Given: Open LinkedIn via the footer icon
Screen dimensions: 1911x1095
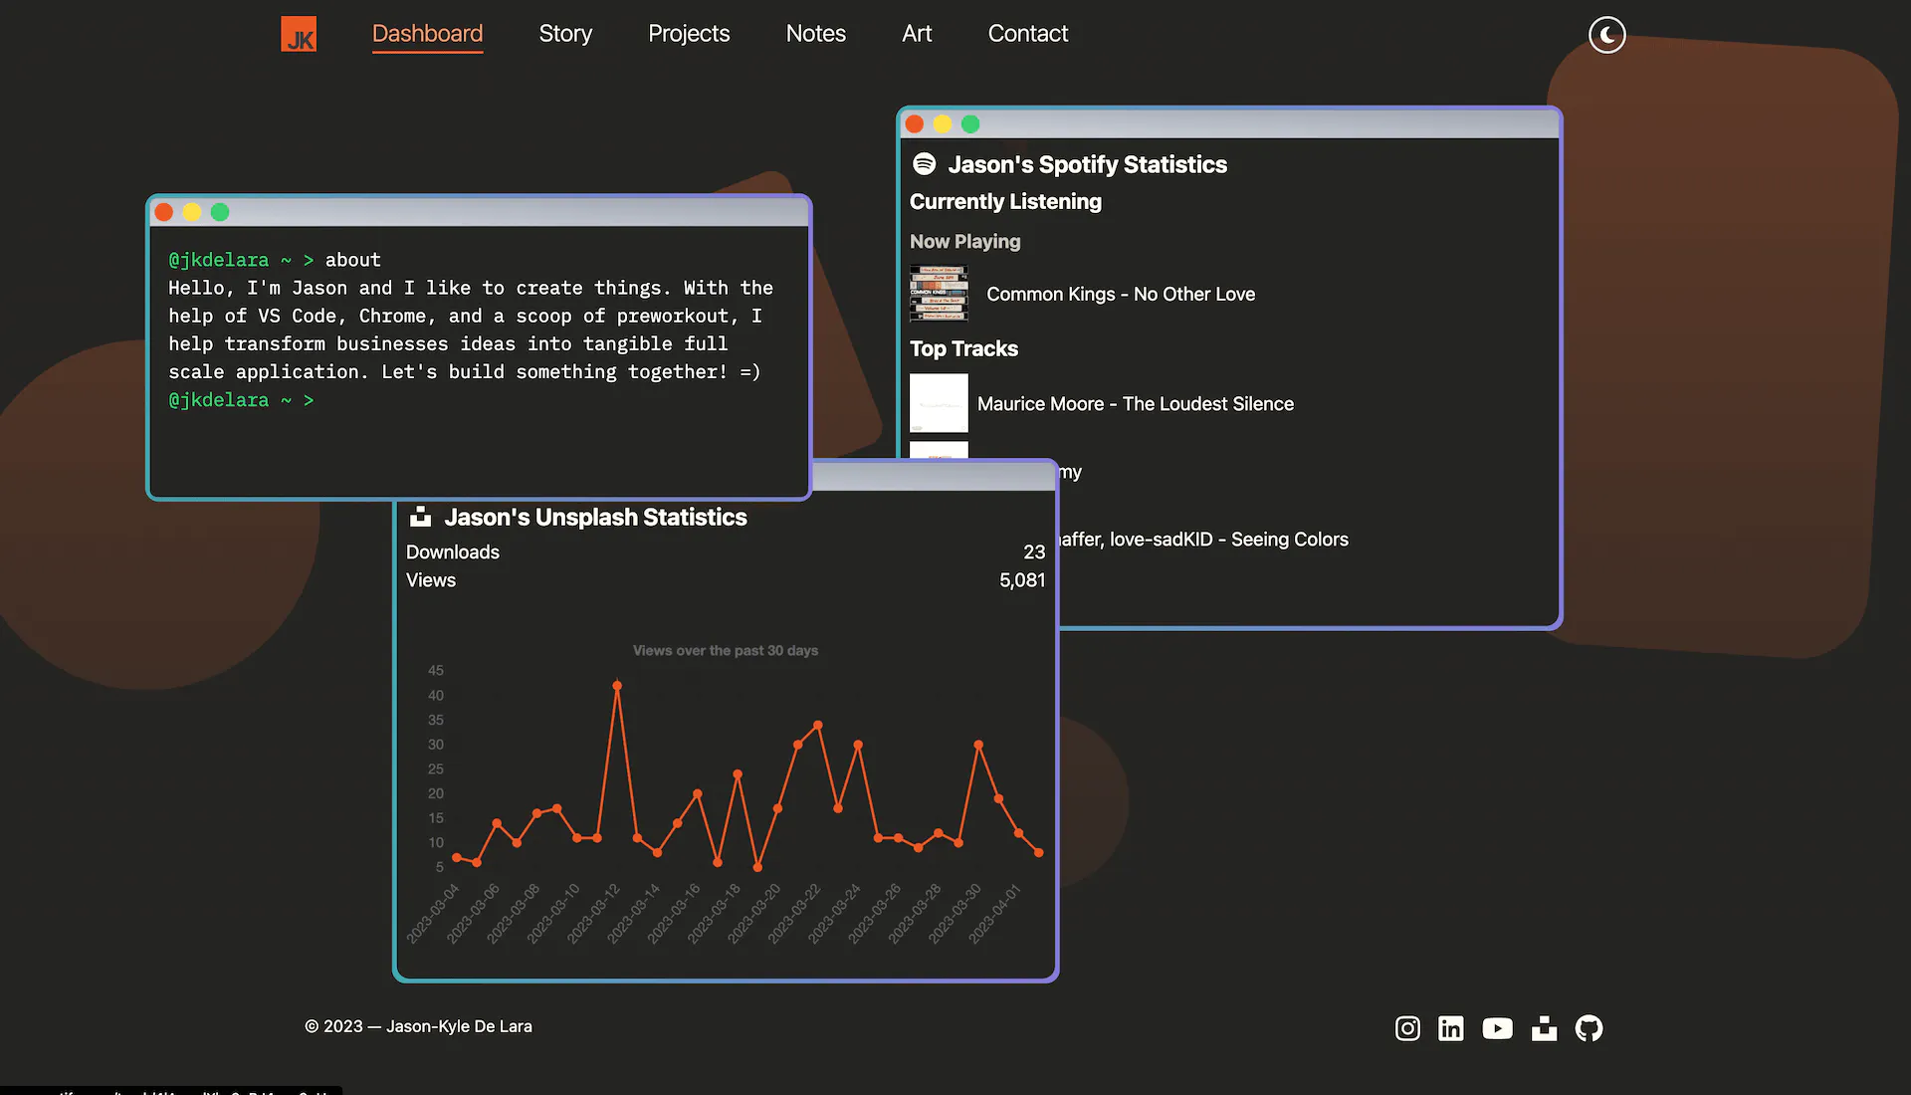Looking at the screenshot, I should click(x=1451, y=1027).
